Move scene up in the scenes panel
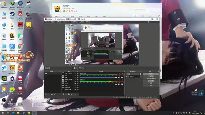This screenshot has height=115, width=205. coord(52,94)
